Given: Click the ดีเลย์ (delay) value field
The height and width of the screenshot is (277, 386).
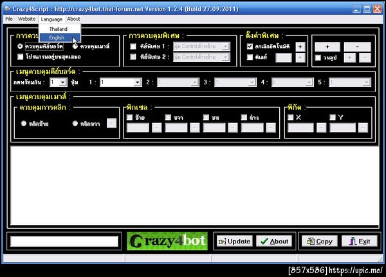Looking at the screenshot, I should [284, 58].
